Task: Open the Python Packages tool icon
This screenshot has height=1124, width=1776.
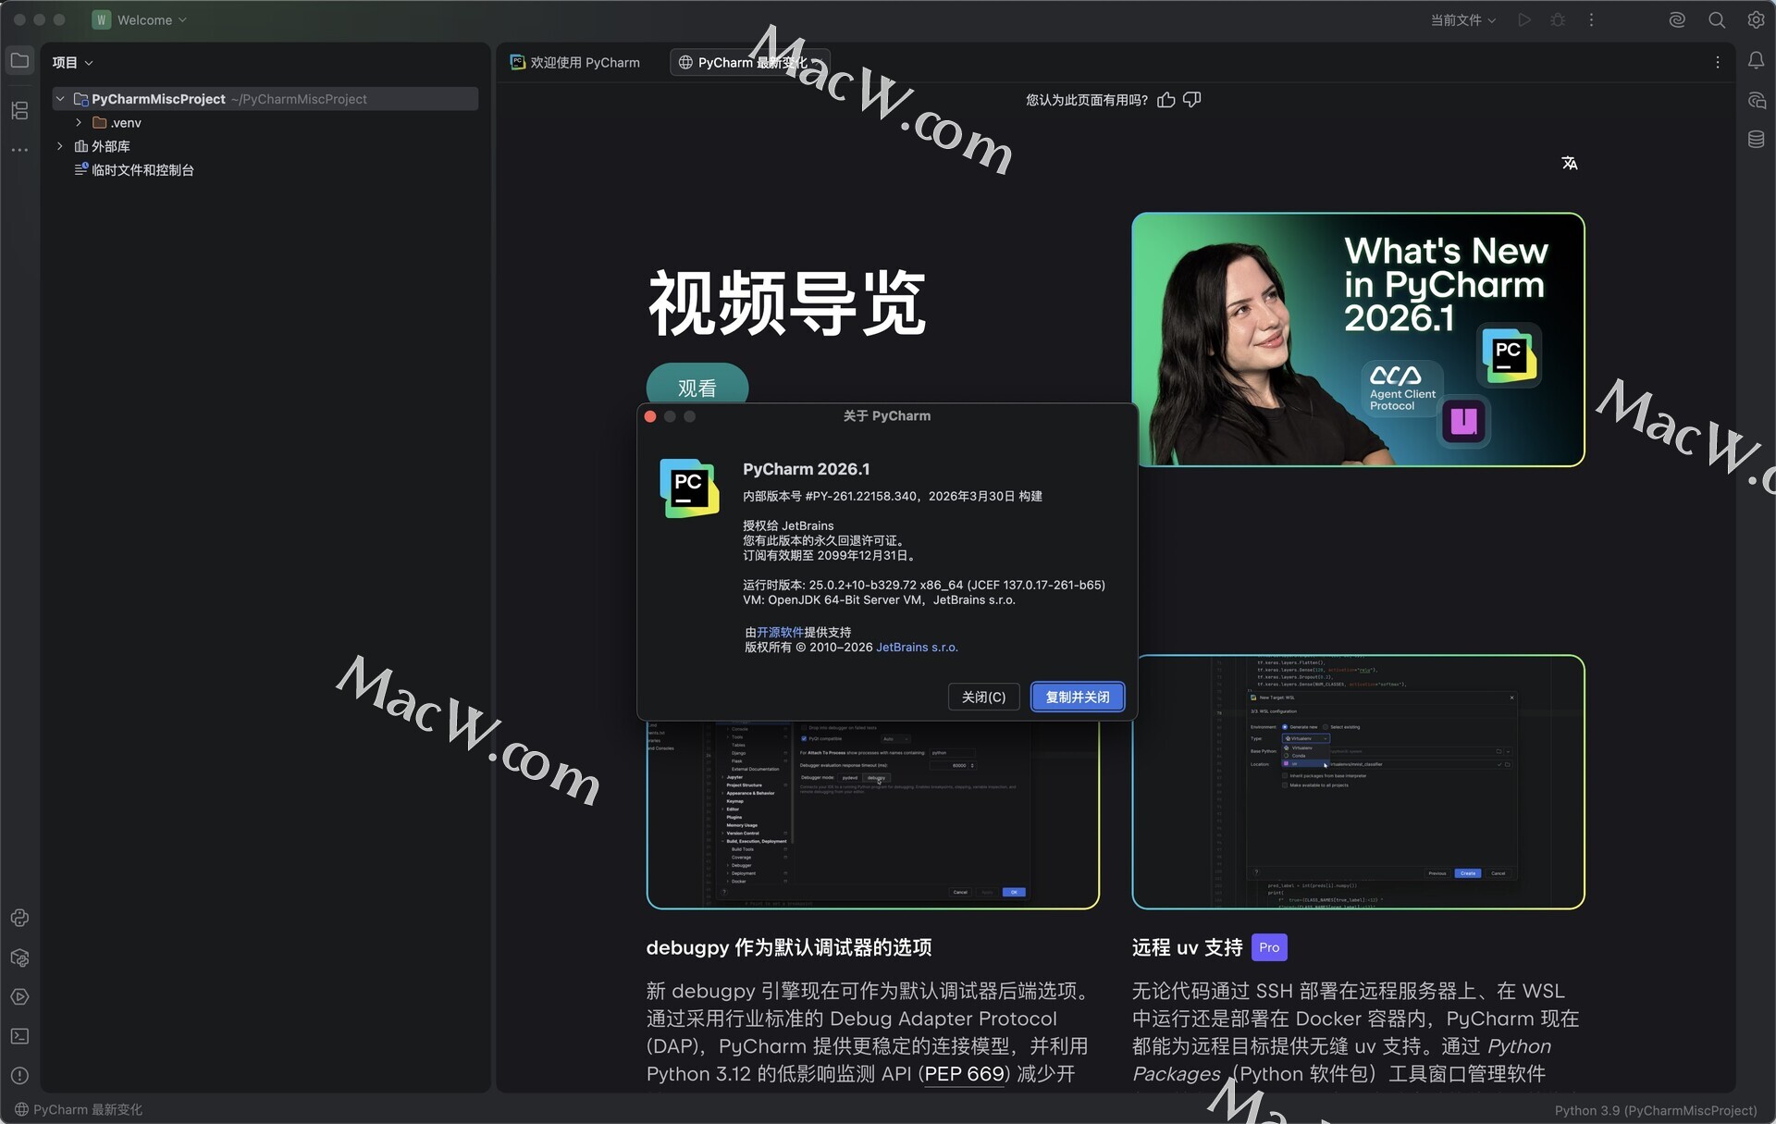Action: (19, 957)
